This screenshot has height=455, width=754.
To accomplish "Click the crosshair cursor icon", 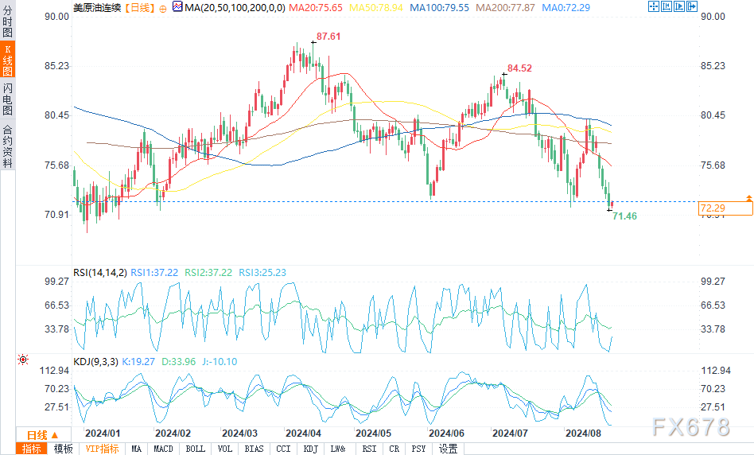I will coord(653,6).
